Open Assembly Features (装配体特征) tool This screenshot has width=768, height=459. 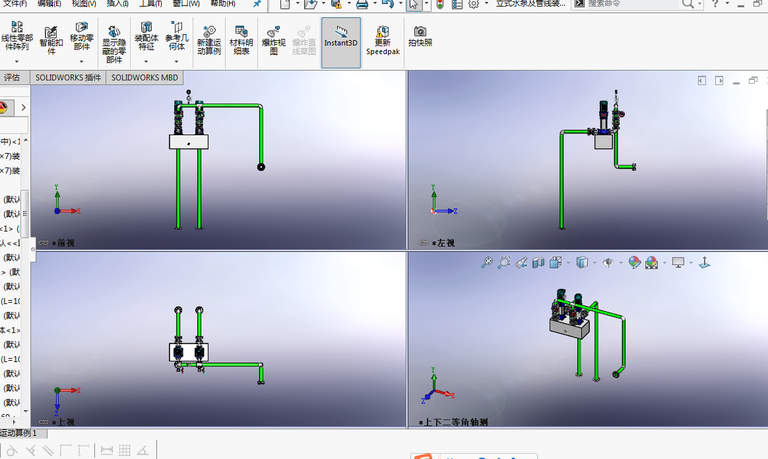pos(146,36)
